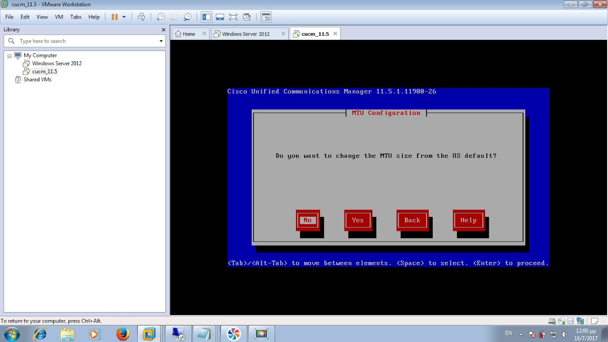
Task: Choose No in MTU Configuration dialog
Action: [x=308, y=220]
